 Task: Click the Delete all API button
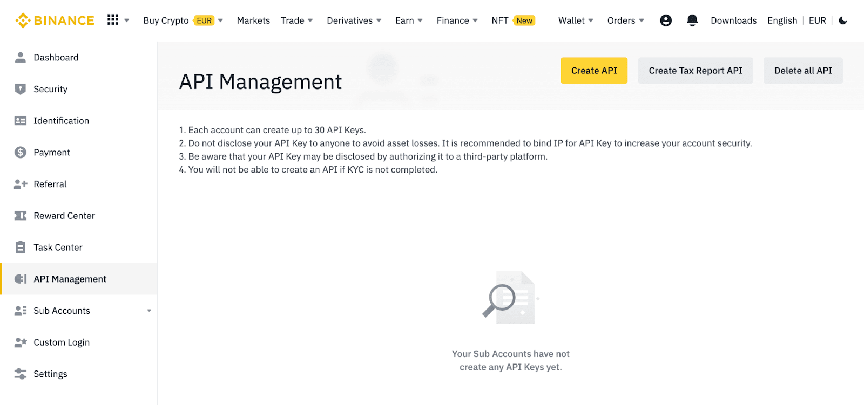(x=803, y=71)
